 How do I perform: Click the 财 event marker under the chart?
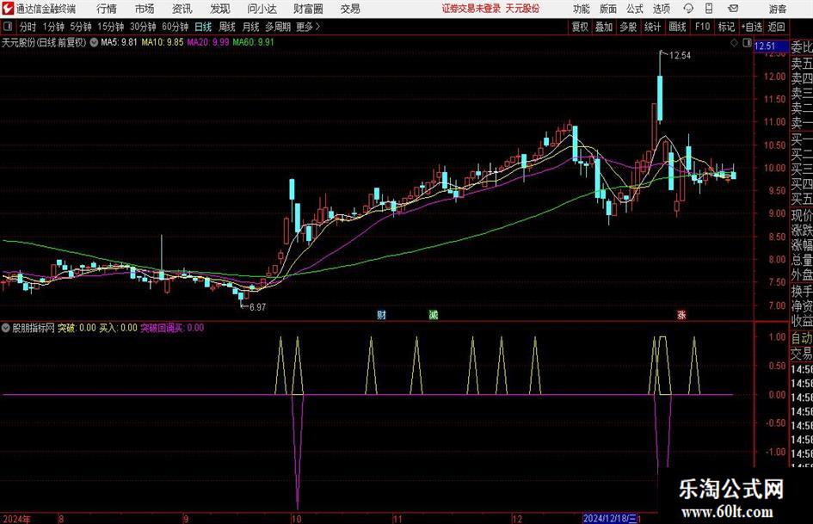[382, 314]
